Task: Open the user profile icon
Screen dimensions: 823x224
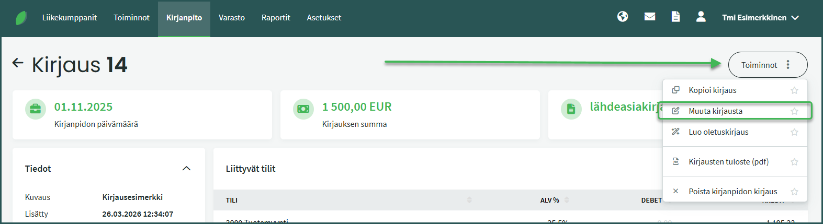Action: tap(701, 17)
